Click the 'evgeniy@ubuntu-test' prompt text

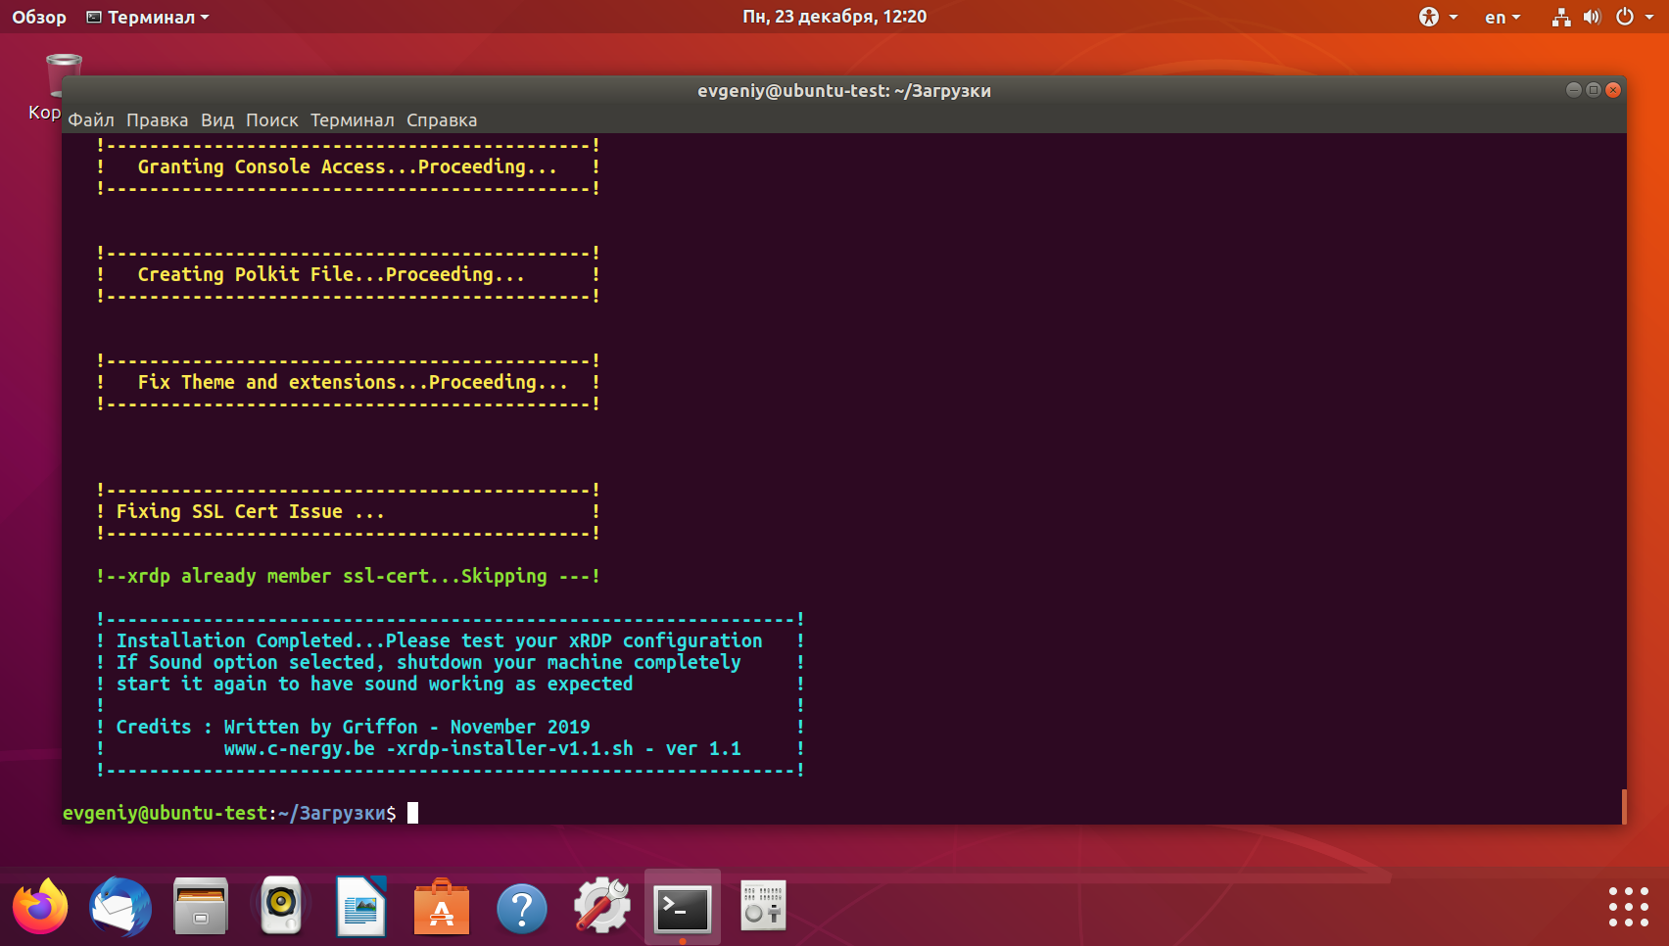click(x=165, y=813)
